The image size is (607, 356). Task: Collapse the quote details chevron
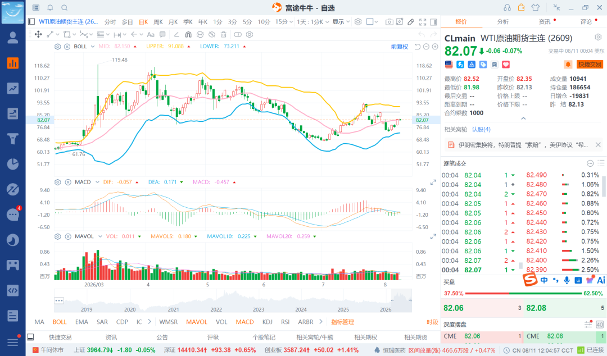click(x=523, y=118)
